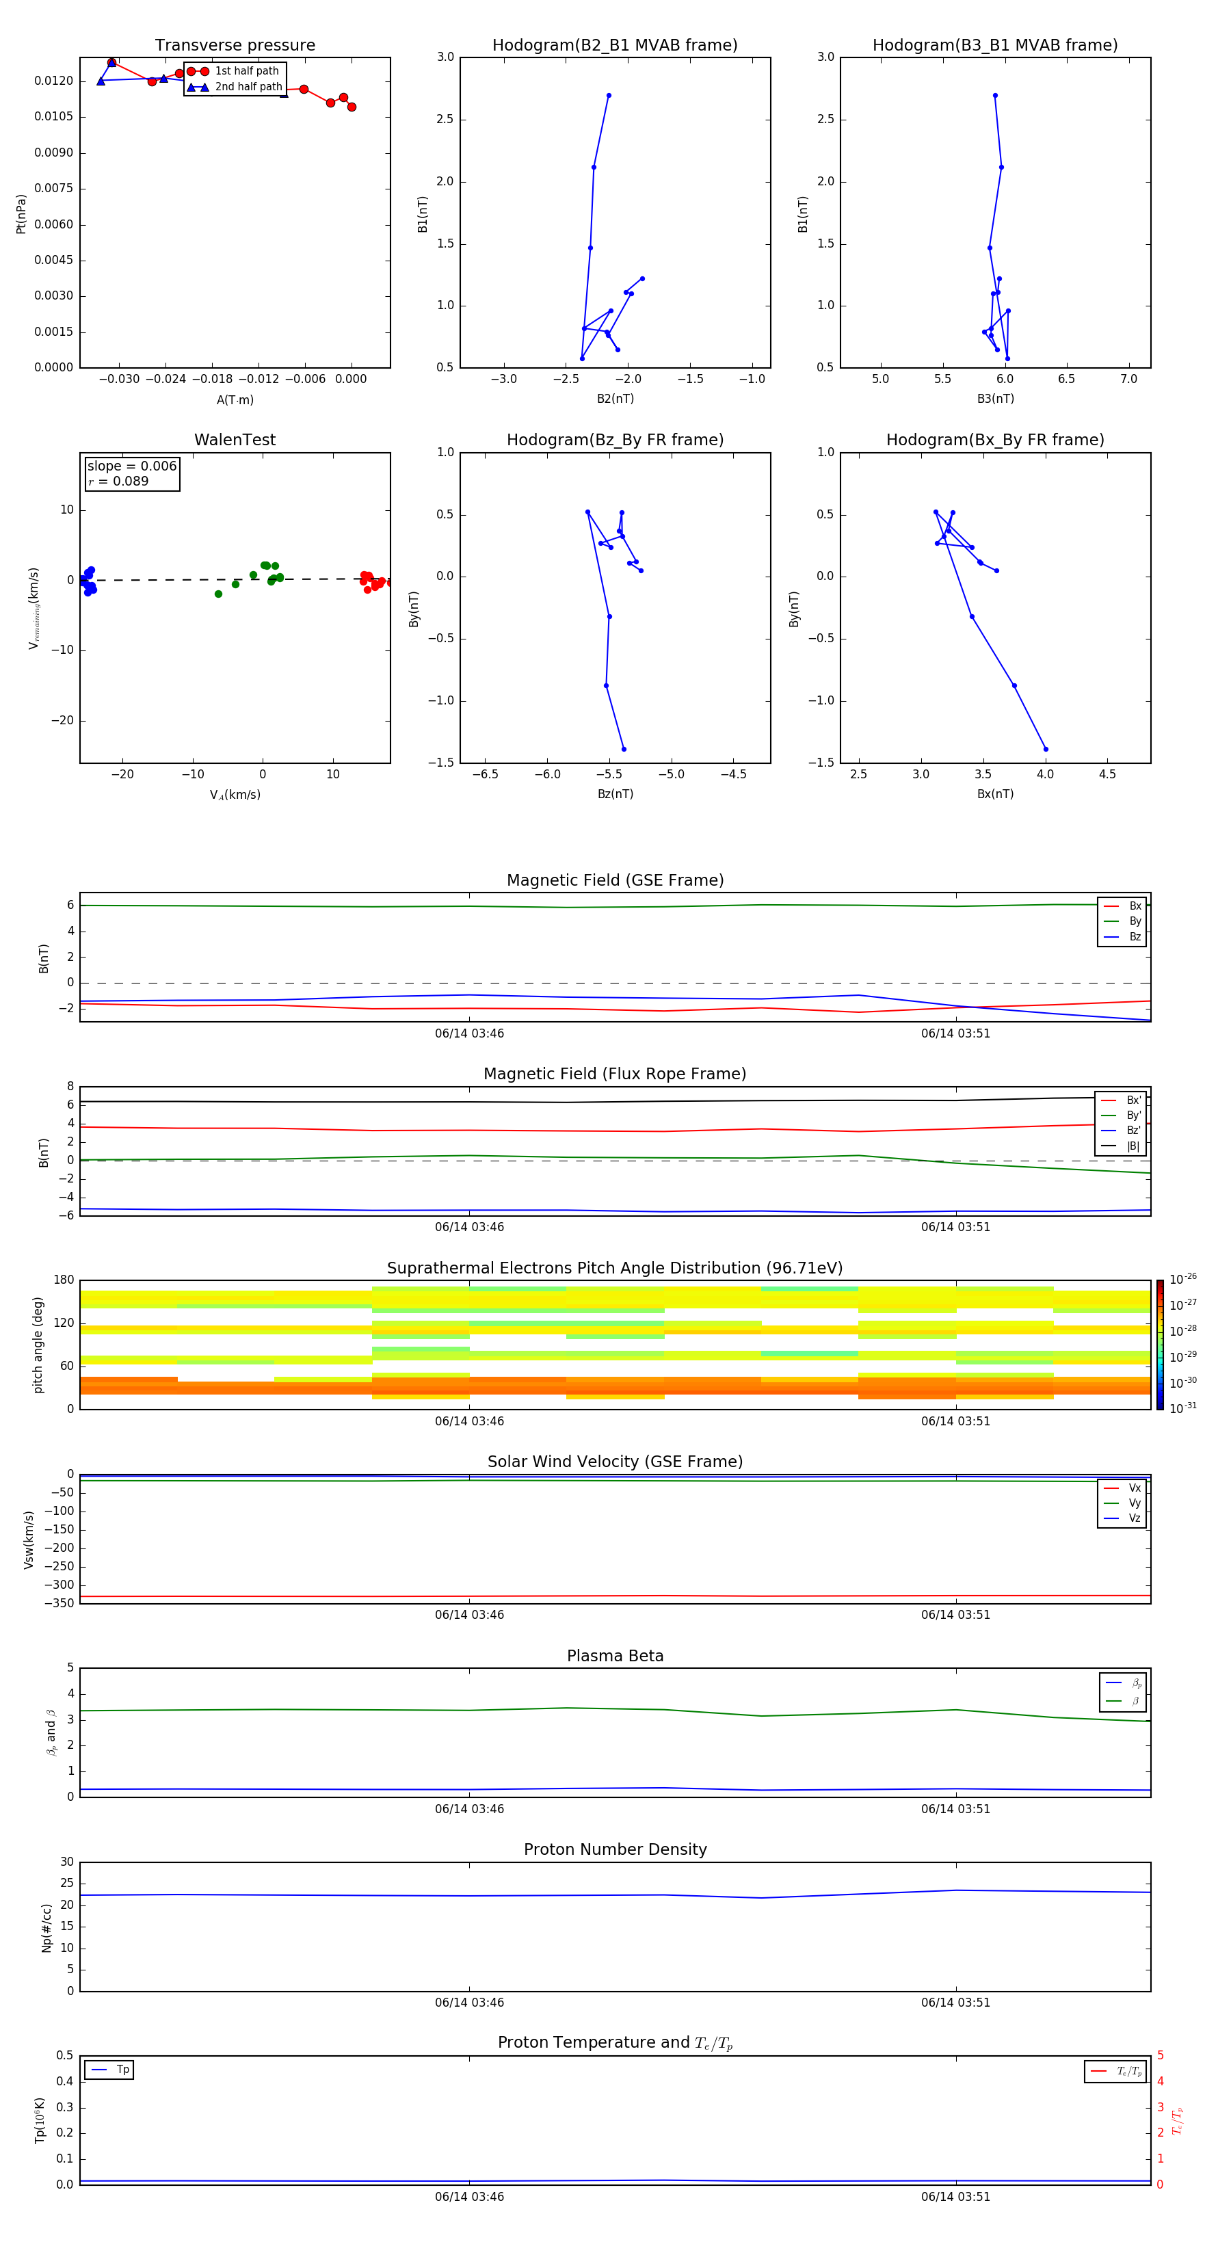This screenshot has height=2257, width=1231.
Task: Click the 'Hodogram(Bx_By FR frame)' title
Action: 995,440
